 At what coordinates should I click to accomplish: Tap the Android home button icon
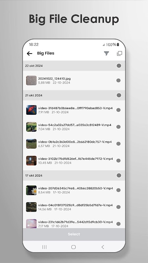click(73, 247)
